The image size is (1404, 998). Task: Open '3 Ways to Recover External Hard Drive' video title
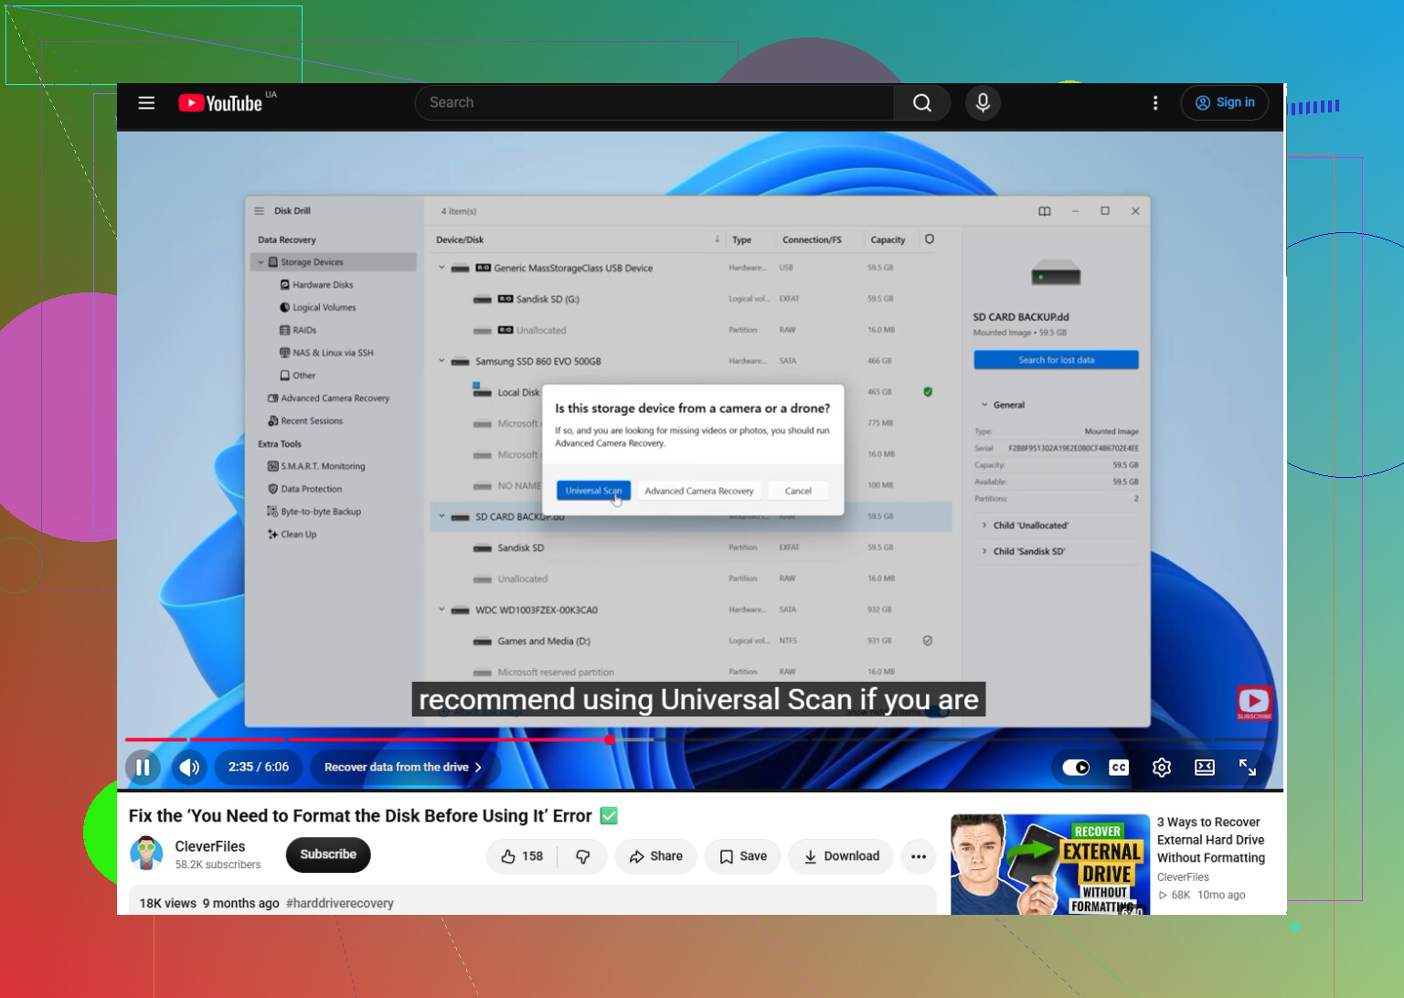[1211, 840]
